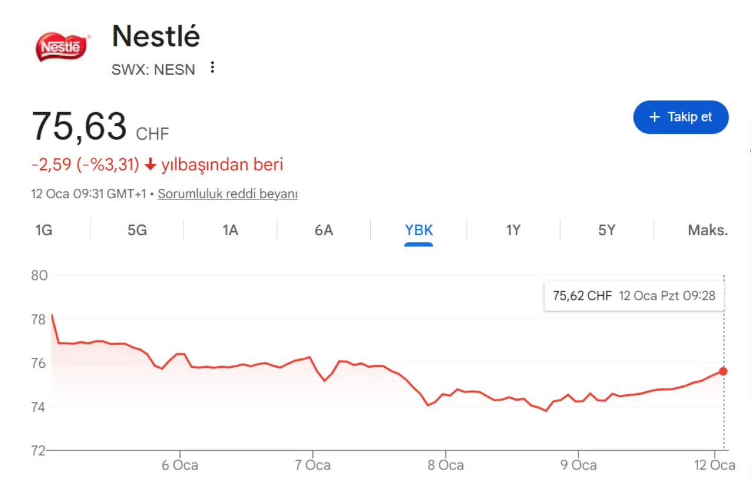Click the red down arrow indicator
751x484 pixels.
pyautogui.click(x=150, y=165)
